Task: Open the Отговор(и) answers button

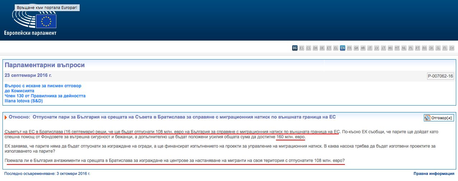Action: coord(439,118)
